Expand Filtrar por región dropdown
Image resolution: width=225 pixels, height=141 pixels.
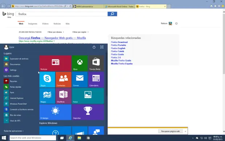tap(81, 32)
